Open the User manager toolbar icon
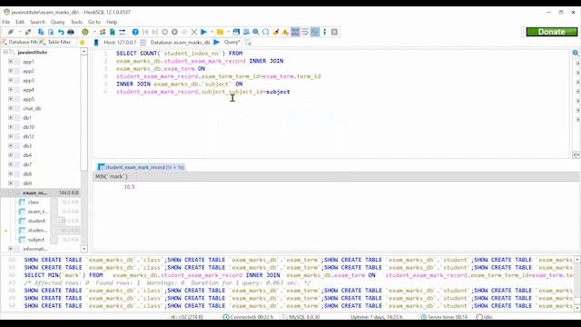The height and width of the screenshot is (327, 581). (103, 33)
